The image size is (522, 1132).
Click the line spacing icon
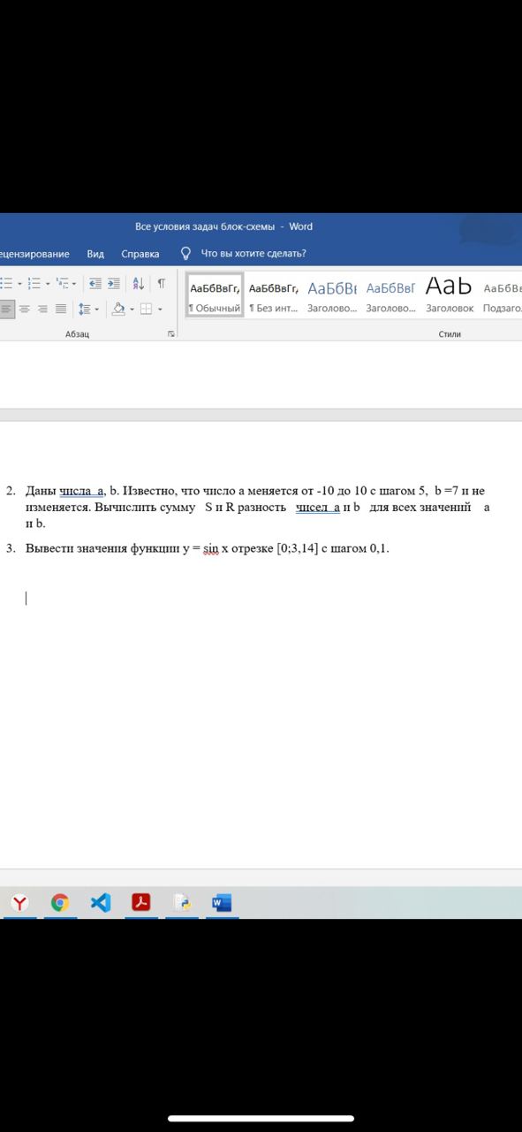[x=84, y=309]
